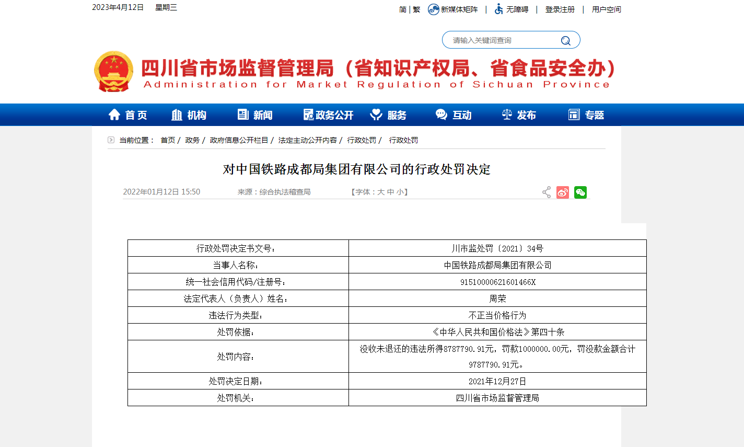Image resolution: width=744 pixels, height=447 pixels.
Task: Click cell 中国铁路成都局集团有限公司 in table
Action: 497,265
